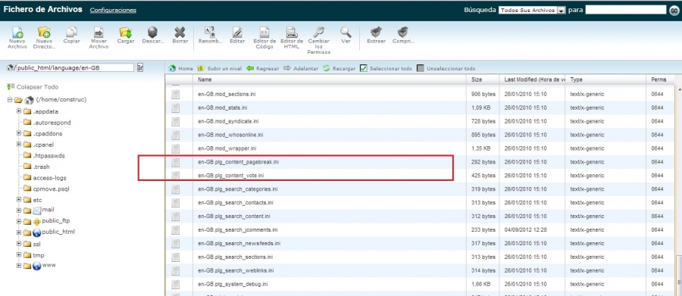Select file en-GB.plg_search_jcomments.ini
This screenshot has width=682, height=296.
click(237, 230)
